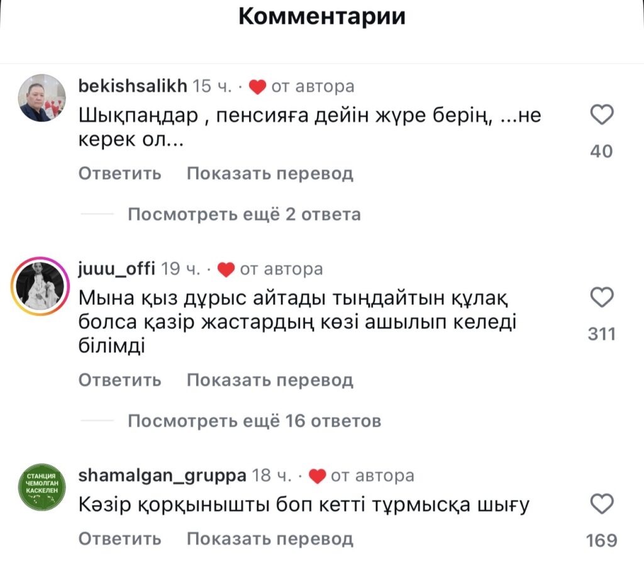
Task: Open bekishsalikh's profile picture
Action: (42, 98)
